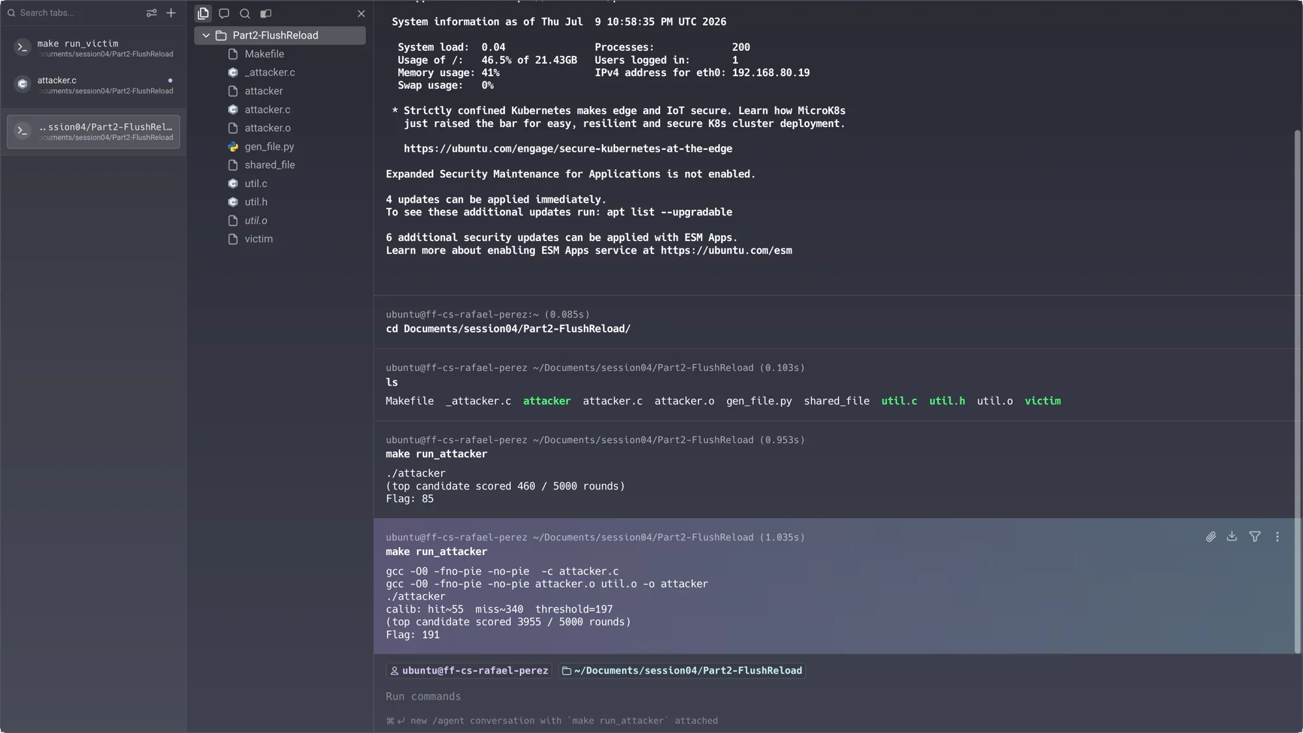This screenshot has width=1303, height=733.
Task: Click the 'calib: hit~55' output line
Action: [499, 609]
